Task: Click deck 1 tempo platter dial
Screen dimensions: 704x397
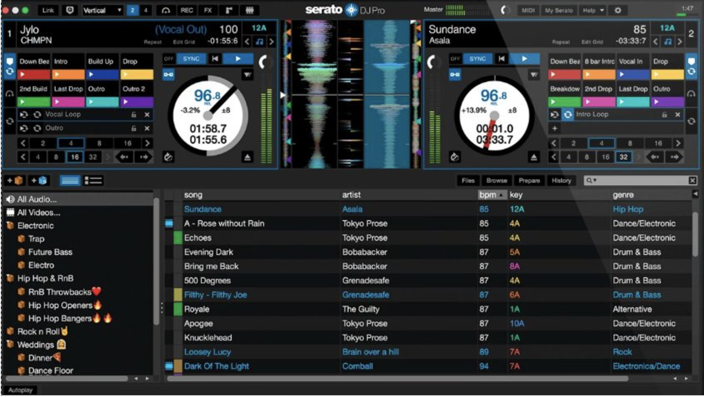Action: pos(208,115)
